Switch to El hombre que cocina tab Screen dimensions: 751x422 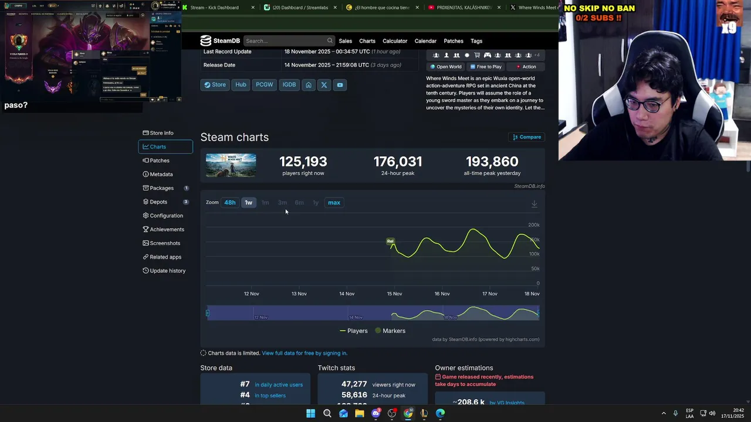[382, 8]
